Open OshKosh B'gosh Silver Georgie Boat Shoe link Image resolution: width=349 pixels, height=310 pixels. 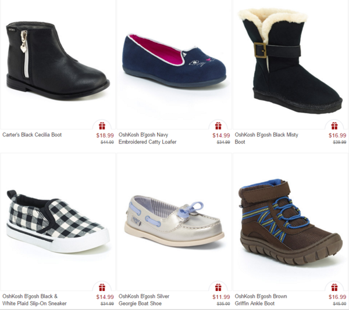(x=144, y=300)
